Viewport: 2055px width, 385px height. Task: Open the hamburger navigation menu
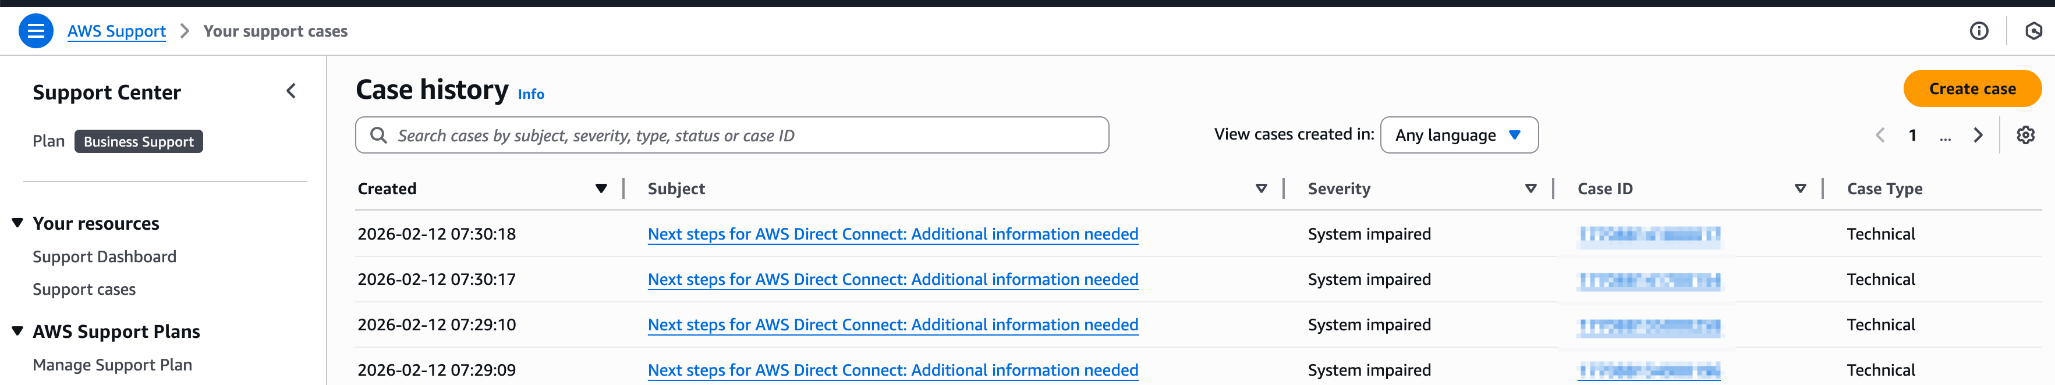36,31
